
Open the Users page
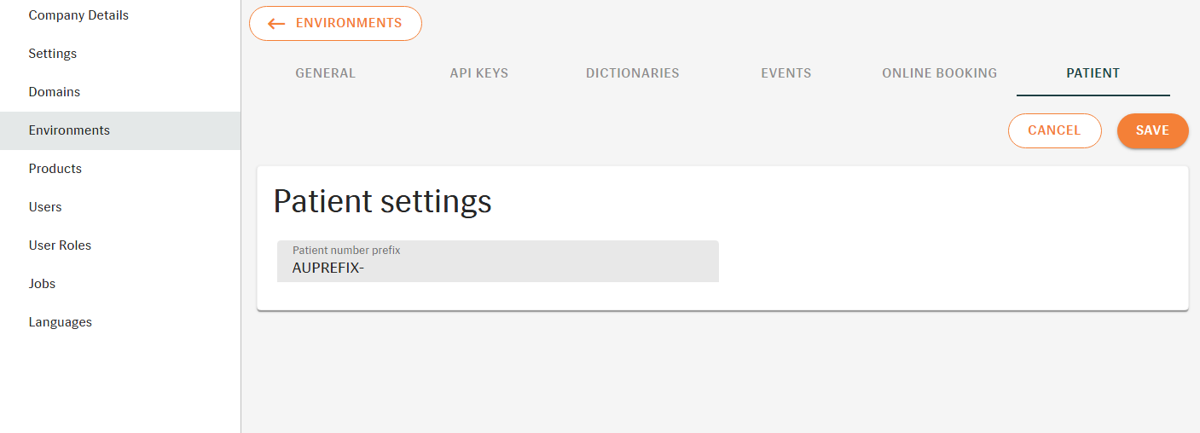45,207
